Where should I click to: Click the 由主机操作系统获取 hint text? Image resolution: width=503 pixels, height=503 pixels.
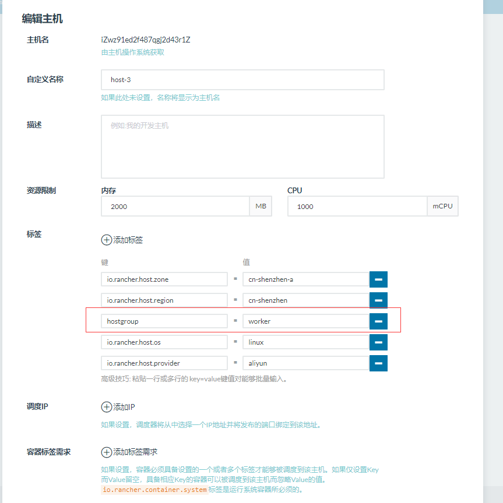(x=133, y=52)
